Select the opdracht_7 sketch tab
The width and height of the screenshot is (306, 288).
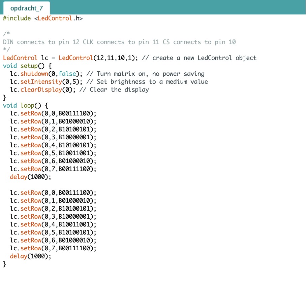point(27,8)
